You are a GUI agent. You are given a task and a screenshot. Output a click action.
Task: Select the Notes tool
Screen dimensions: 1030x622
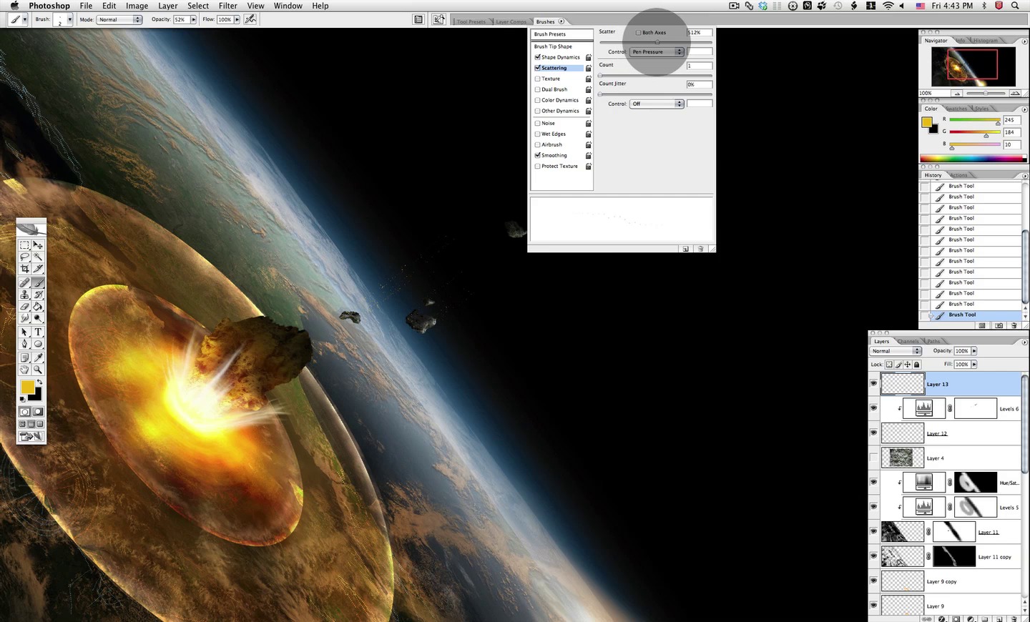tap(24, 357)
